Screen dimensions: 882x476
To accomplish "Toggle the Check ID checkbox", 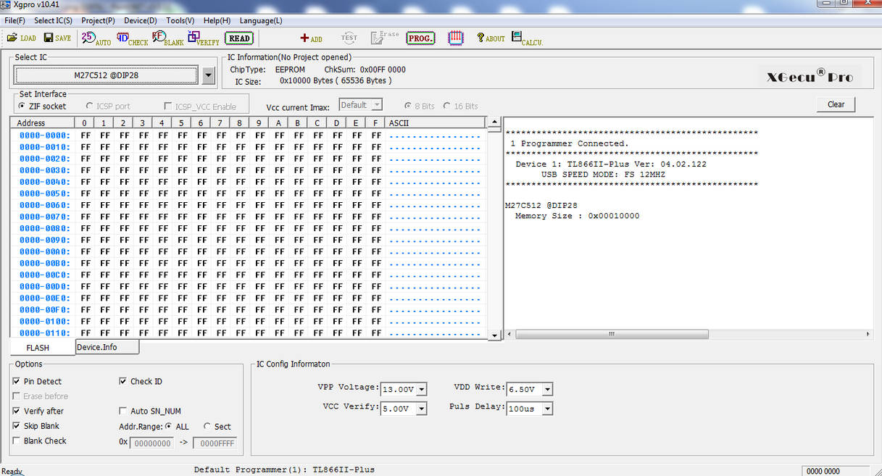I will coord(123,381).
